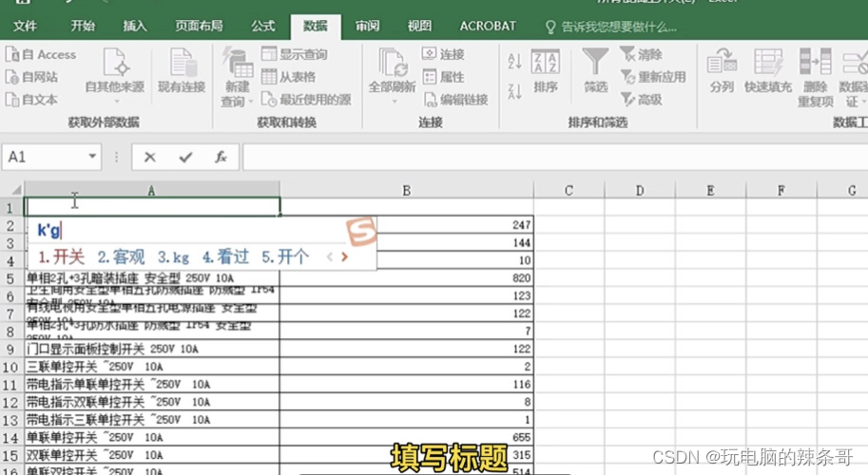Open 全部刷新 refresh all dropdown
This screenshot has width=868, height=475.
point(392,76)
